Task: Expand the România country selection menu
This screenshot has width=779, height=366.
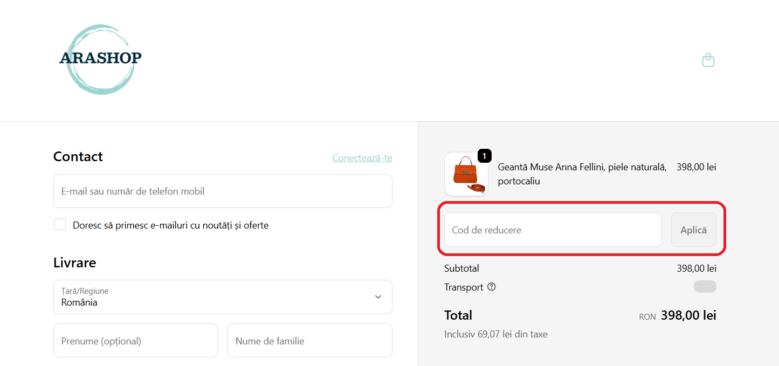Action: (x=223, y=296)
